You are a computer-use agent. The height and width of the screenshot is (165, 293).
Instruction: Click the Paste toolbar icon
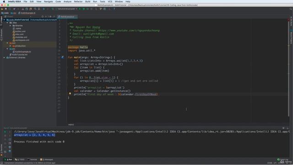coord(31,9)
